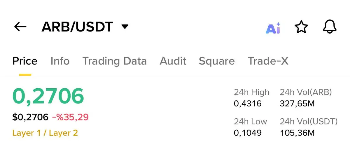Tap the $0,2706 dollar value

tap(30, 117)
